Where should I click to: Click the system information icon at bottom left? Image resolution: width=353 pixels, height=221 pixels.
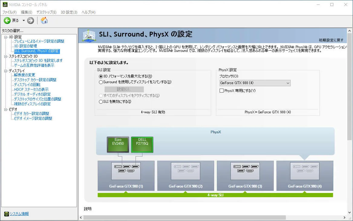click(7, 214)
